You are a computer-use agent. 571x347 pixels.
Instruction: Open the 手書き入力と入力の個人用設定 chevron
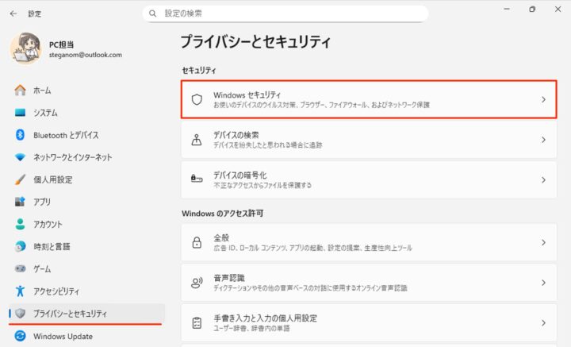pyautogui.click(x=543, y=322)
